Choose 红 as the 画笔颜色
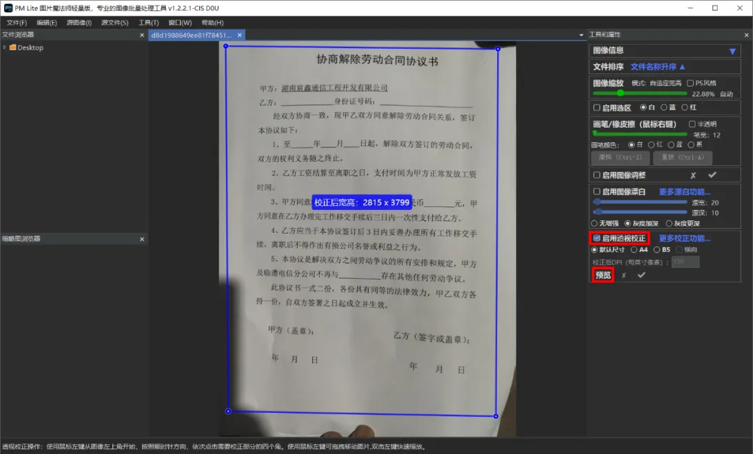 click(651, 144)
